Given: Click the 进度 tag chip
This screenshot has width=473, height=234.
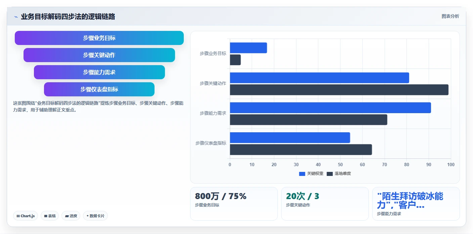Looking at the screenshot, I should [x=71, y=216].
